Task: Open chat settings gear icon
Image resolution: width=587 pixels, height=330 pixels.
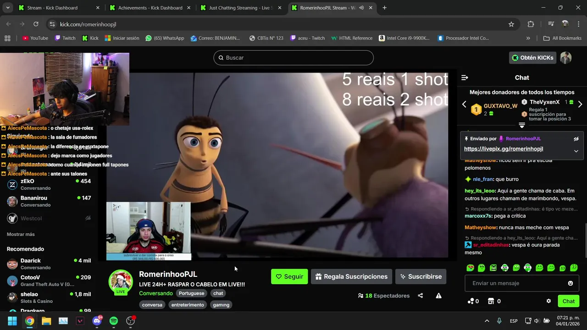Action: point(548,301)
